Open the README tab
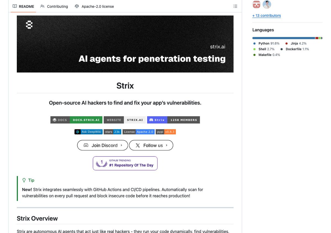The height and width of the screenshot is (233, 331). [x=23, y=6]
